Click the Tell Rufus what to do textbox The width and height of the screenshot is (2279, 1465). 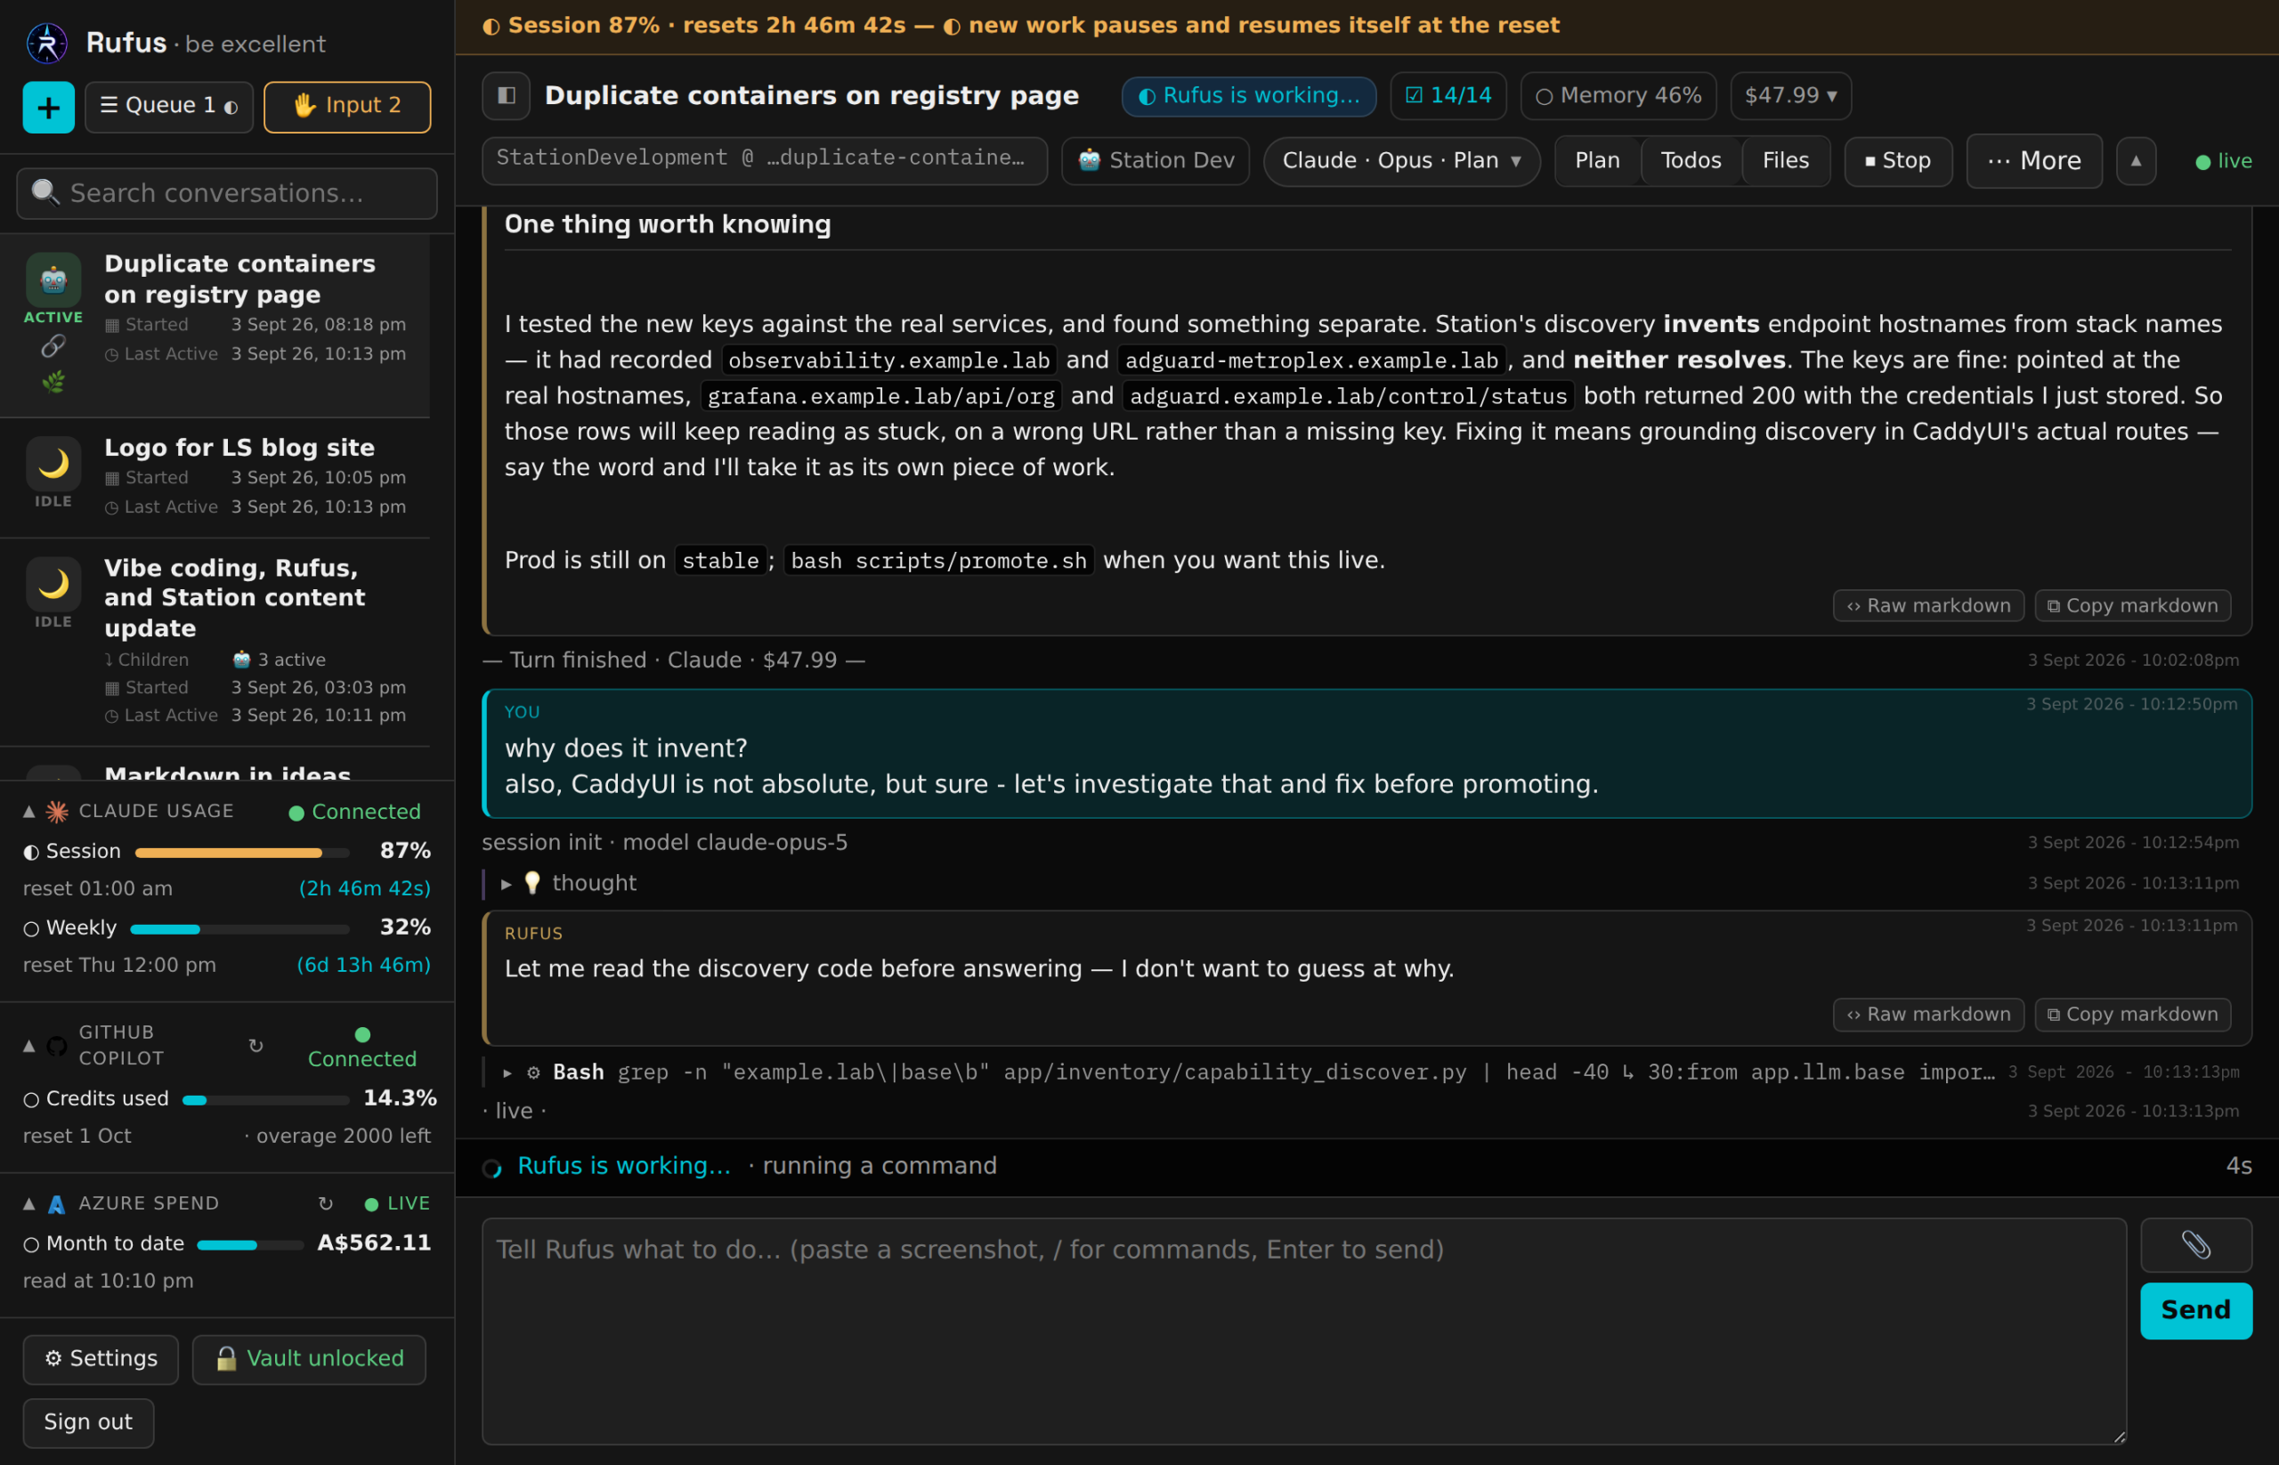point(1303,1330)
